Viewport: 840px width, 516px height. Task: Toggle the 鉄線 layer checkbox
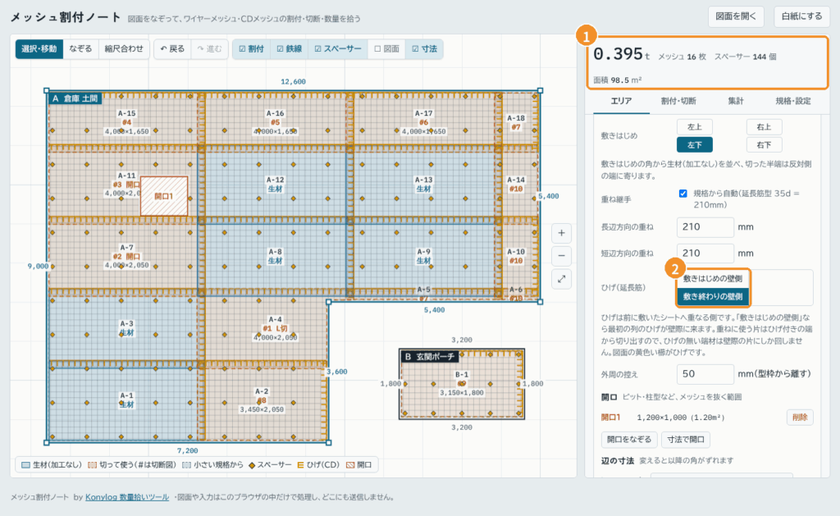pos(290,48)
